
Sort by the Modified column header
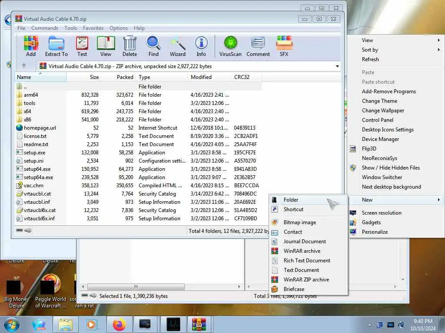210,77
